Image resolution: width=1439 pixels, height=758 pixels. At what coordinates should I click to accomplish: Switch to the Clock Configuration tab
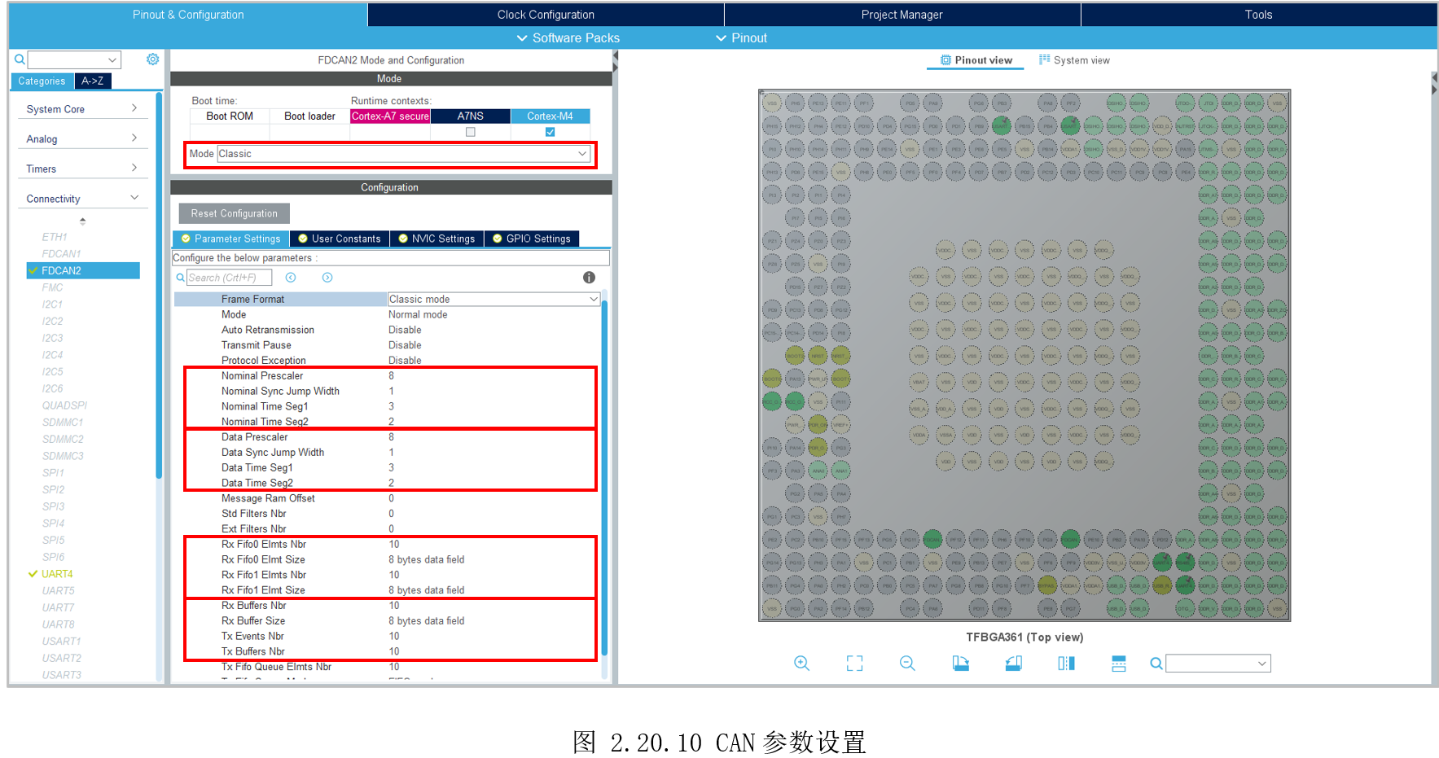click(x=545, y=15)
